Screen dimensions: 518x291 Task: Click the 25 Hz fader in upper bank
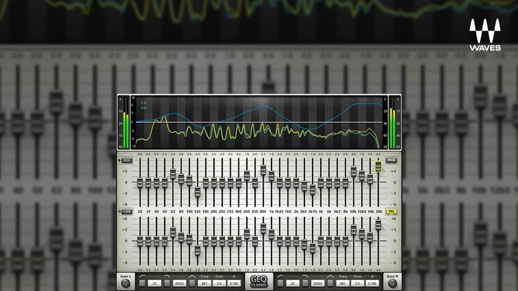point(140,183)
